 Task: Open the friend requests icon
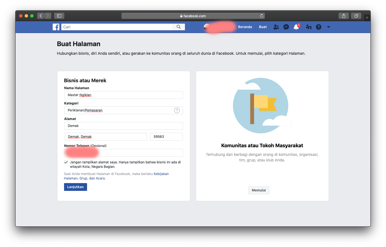coord(276,27)
